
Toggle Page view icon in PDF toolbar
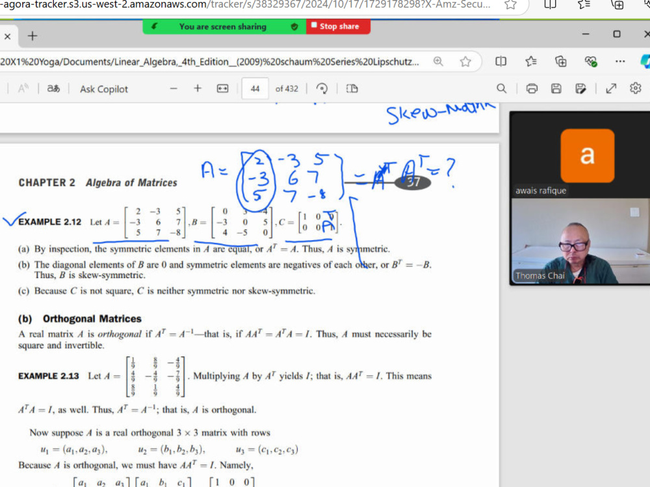(x=352, y=88)
